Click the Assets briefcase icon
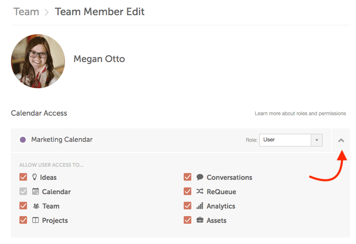 [200, 220]
